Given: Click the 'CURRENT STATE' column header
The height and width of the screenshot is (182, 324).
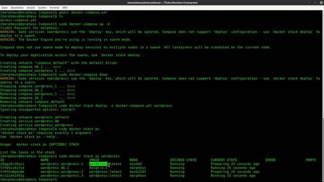Looking at the screenshot, I should coord(224,160).
